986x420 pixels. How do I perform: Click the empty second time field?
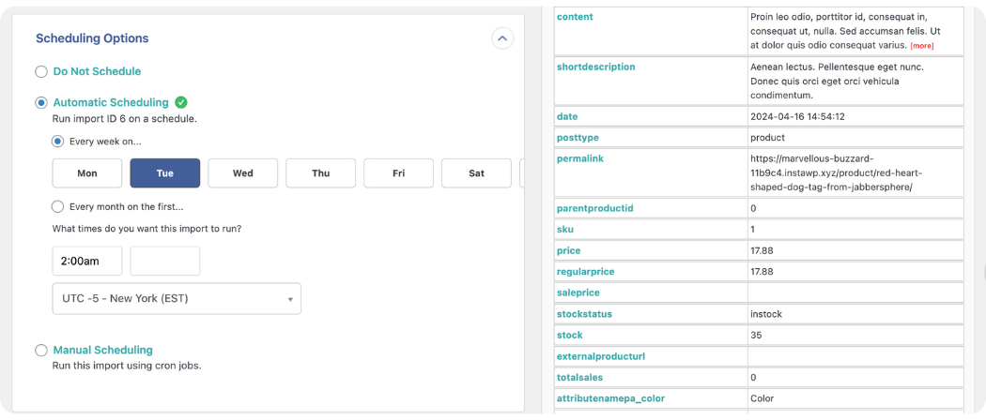(165, 262)
